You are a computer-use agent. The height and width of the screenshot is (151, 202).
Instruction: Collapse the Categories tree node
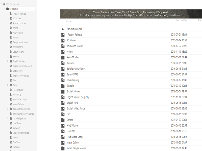[x=4, y=9]
